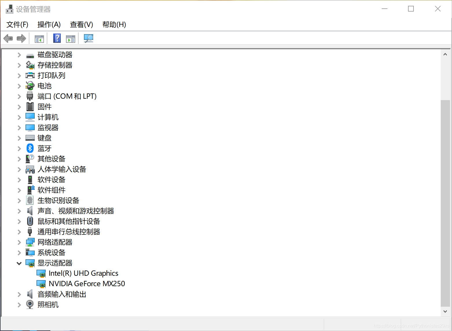
Task: Click the Forward arrow toolbar icon
Action: (21, 38)
